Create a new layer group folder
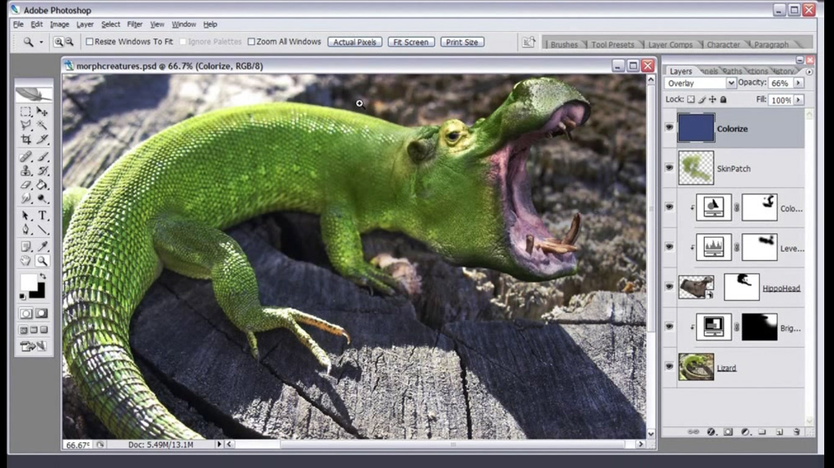This screenshot has height=468, width=834. (762, 431)
